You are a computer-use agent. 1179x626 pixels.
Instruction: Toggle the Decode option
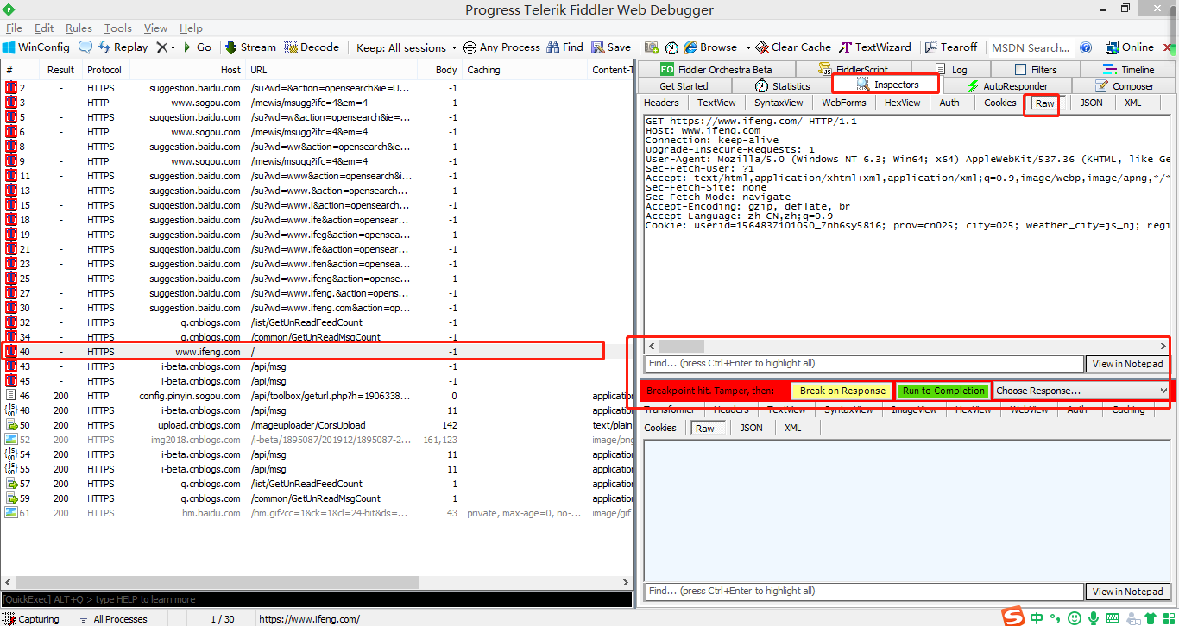[x=312, y=47]
